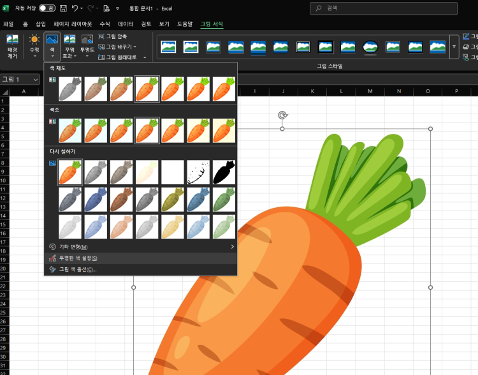Open the 투명도 (Transparency) dropdown
Viewport: 478px width, 375px height.
coord(87,46)
